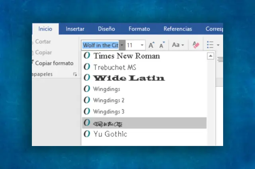Go to the Formato tab
The height and width of the screenshot is (169, 255).
tap(139, 29)
